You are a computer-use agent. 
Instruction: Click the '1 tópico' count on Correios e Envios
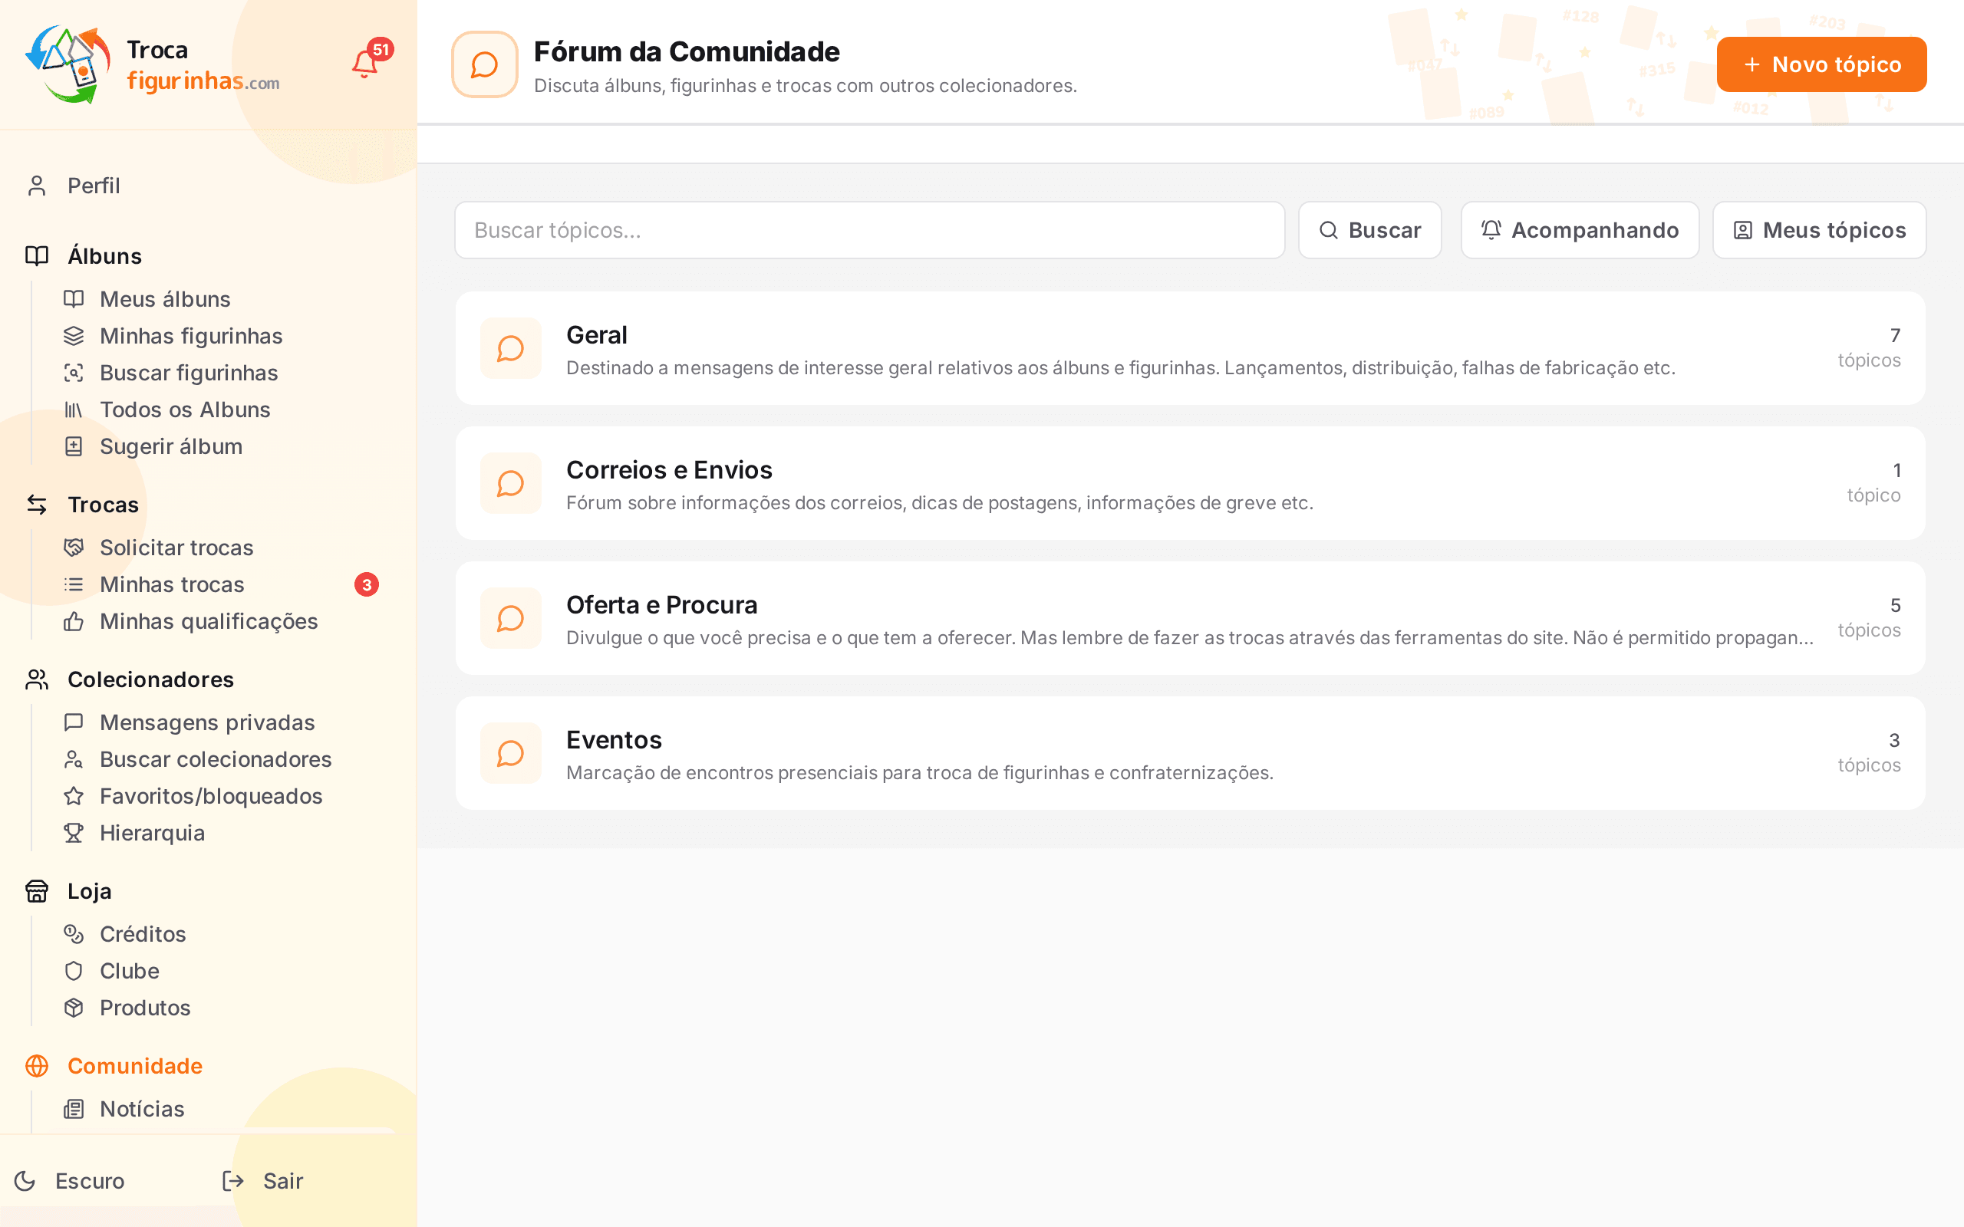[1874, 483]
